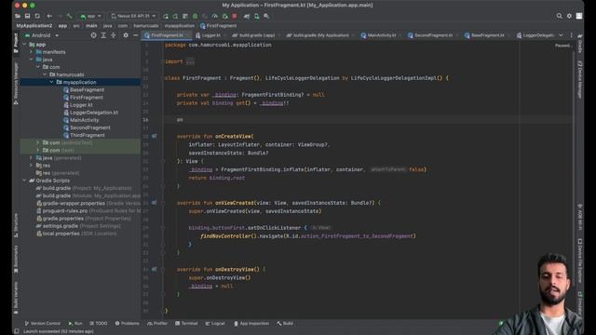Click Expand All icon in Project panel
596x335 pixels.
coord(103,35)
